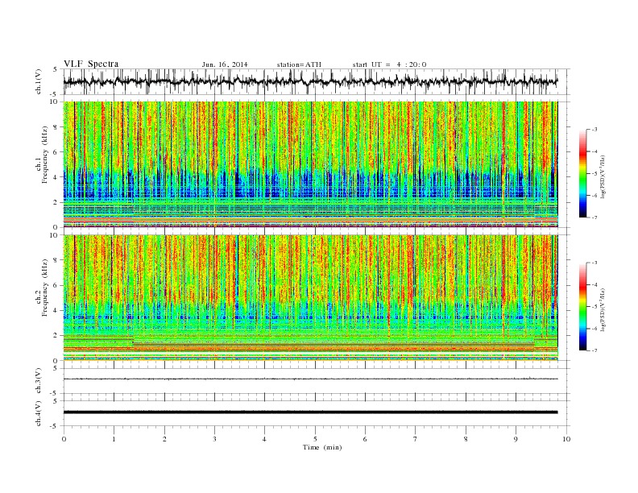Click the "4" kHz tick of ch.1 spectrogram
638x493 pixels.
click(x=56, y=177)
